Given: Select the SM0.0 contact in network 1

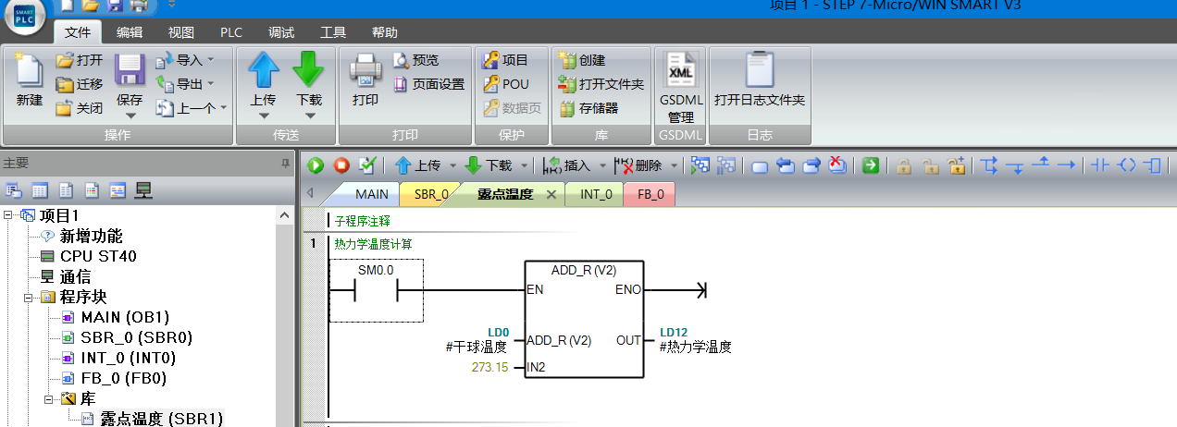Looking at the screenshot, I should click(376, 291).
